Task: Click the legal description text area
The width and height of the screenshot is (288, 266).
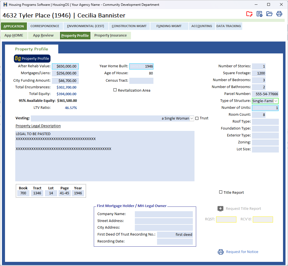Action: (x=105, y=156)
